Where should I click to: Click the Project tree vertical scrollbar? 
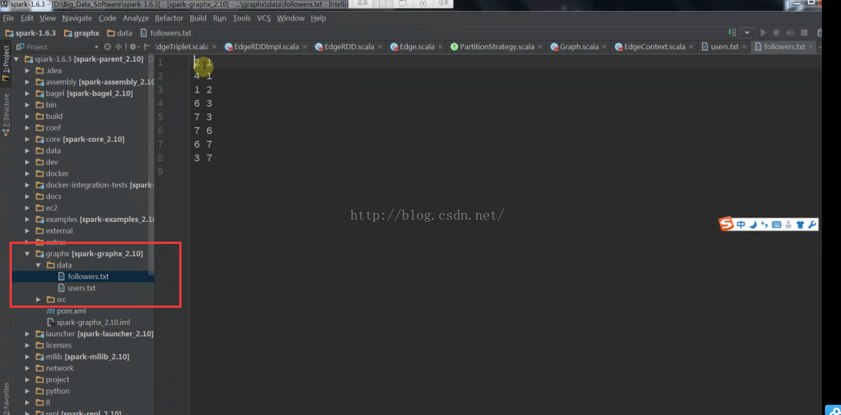151,166
